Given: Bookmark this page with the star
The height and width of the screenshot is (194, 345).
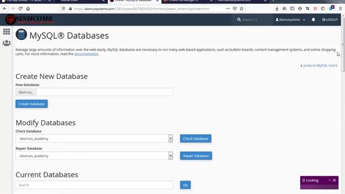Looking at the screenshot, I should click(x=241, y=9).
